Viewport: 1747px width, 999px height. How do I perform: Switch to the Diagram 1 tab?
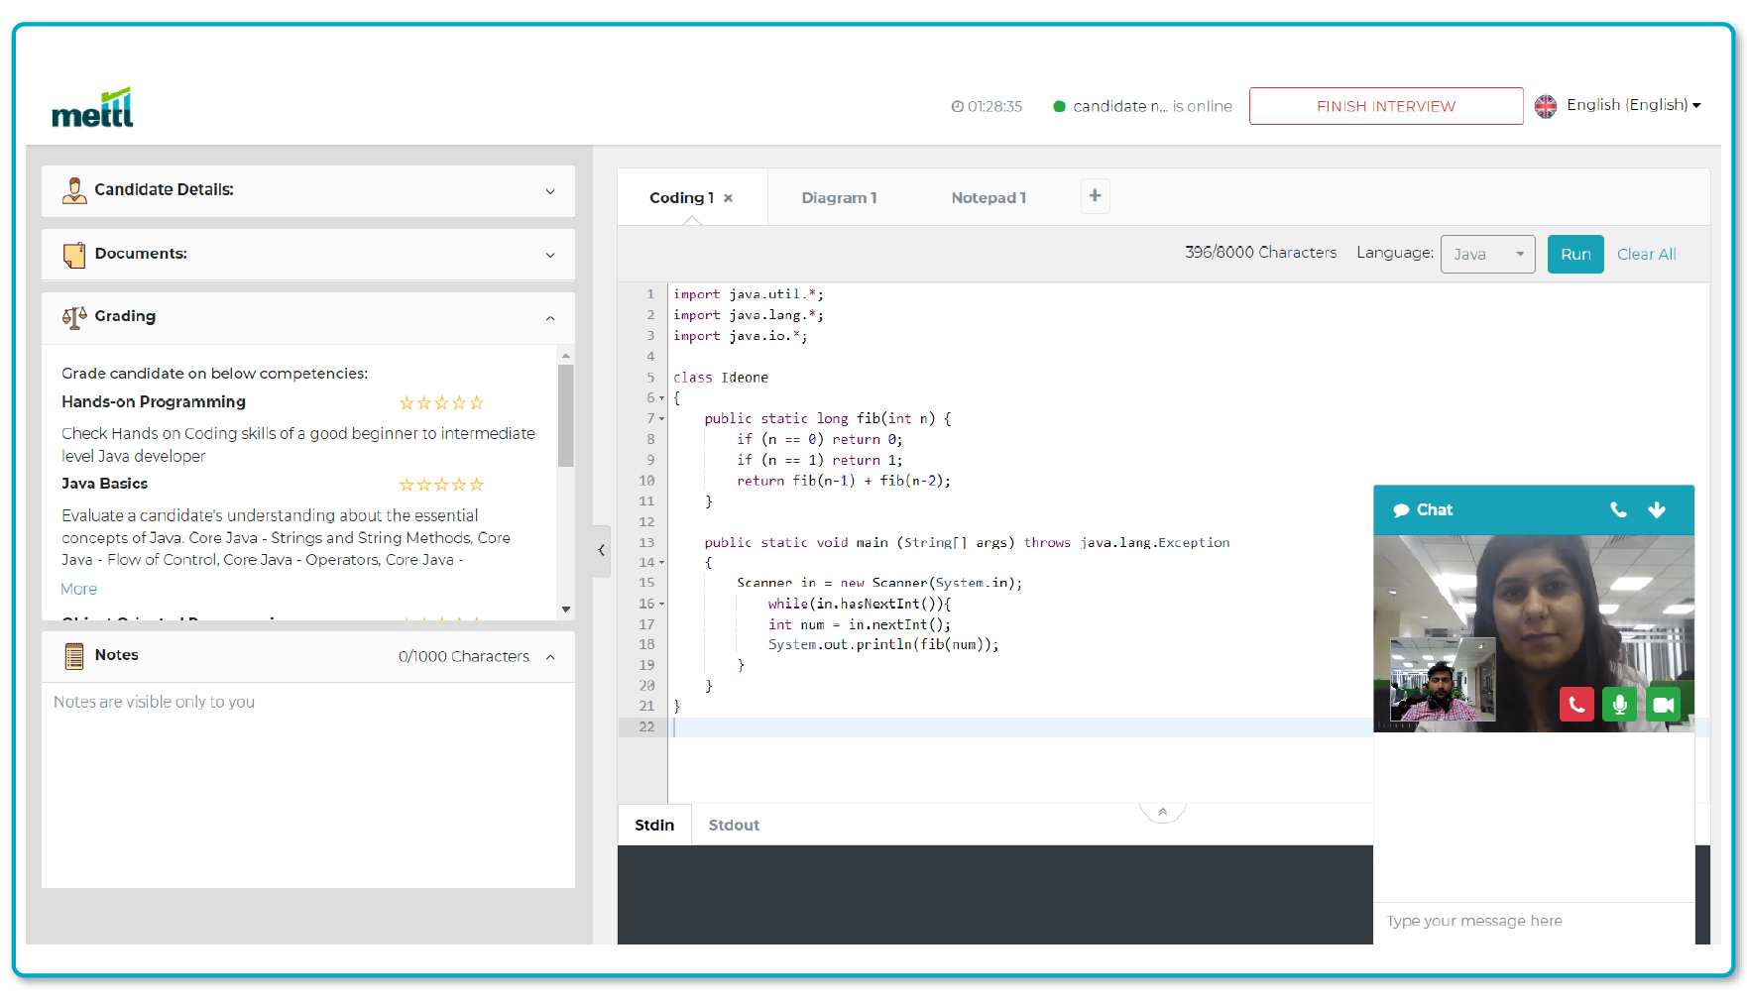coord(839,198)
